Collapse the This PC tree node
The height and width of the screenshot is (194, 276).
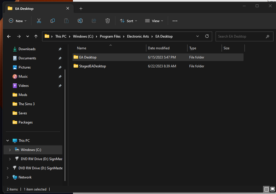point(7,141)
